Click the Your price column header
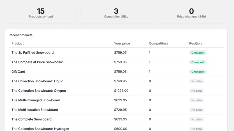Screen dimensions: 234x131 (122, 43)
